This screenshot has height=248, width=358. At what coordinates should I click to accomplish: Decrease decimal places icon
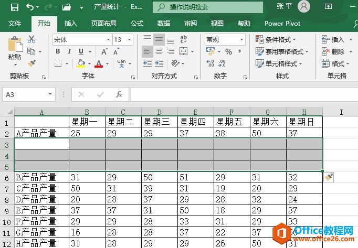click(222, 63)
